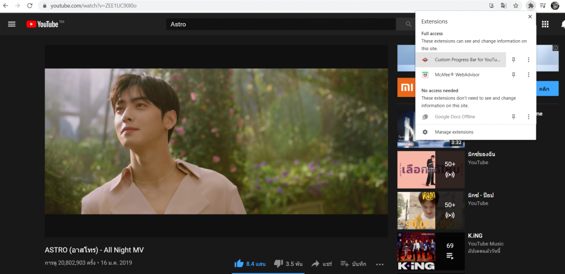Open more options for Custom Progress Bar
The height and width of the screenshot is (274, 565).
coord(529,59)
